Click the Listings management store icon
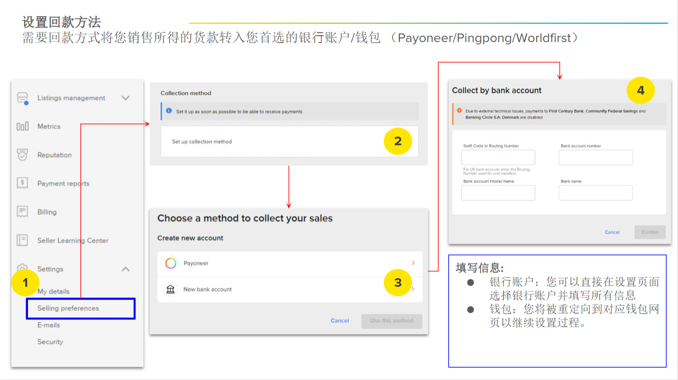This screenshot has width=678, height=380. (23, 98)
